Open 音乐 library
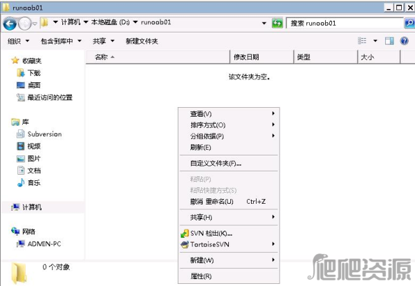Screen dimensions: 415x286 (x=34, y=182)
